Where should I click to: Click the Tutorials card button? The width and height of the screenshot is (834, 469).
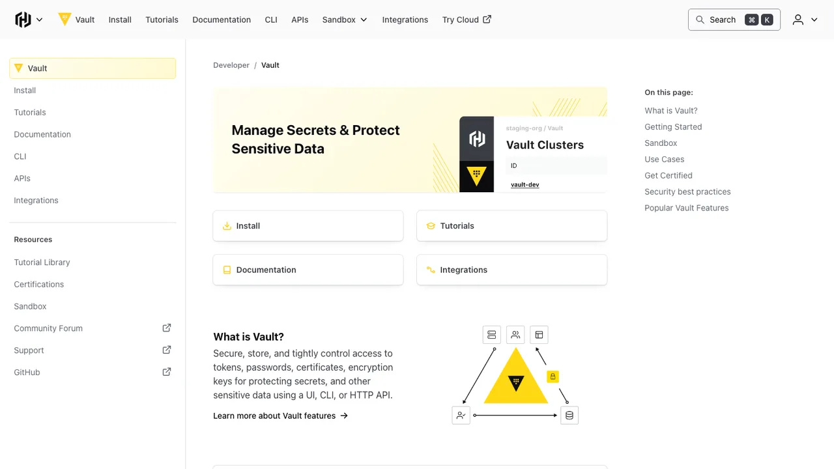tap(511, 226)
